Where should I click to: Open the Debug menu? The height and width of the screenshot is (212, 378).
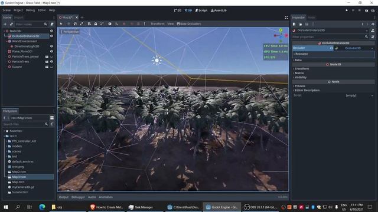click(x=30, y=11)
